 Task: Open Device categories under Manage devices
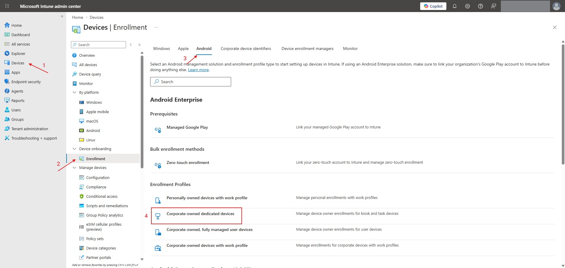pyautogui.click(x=101, y=248)
